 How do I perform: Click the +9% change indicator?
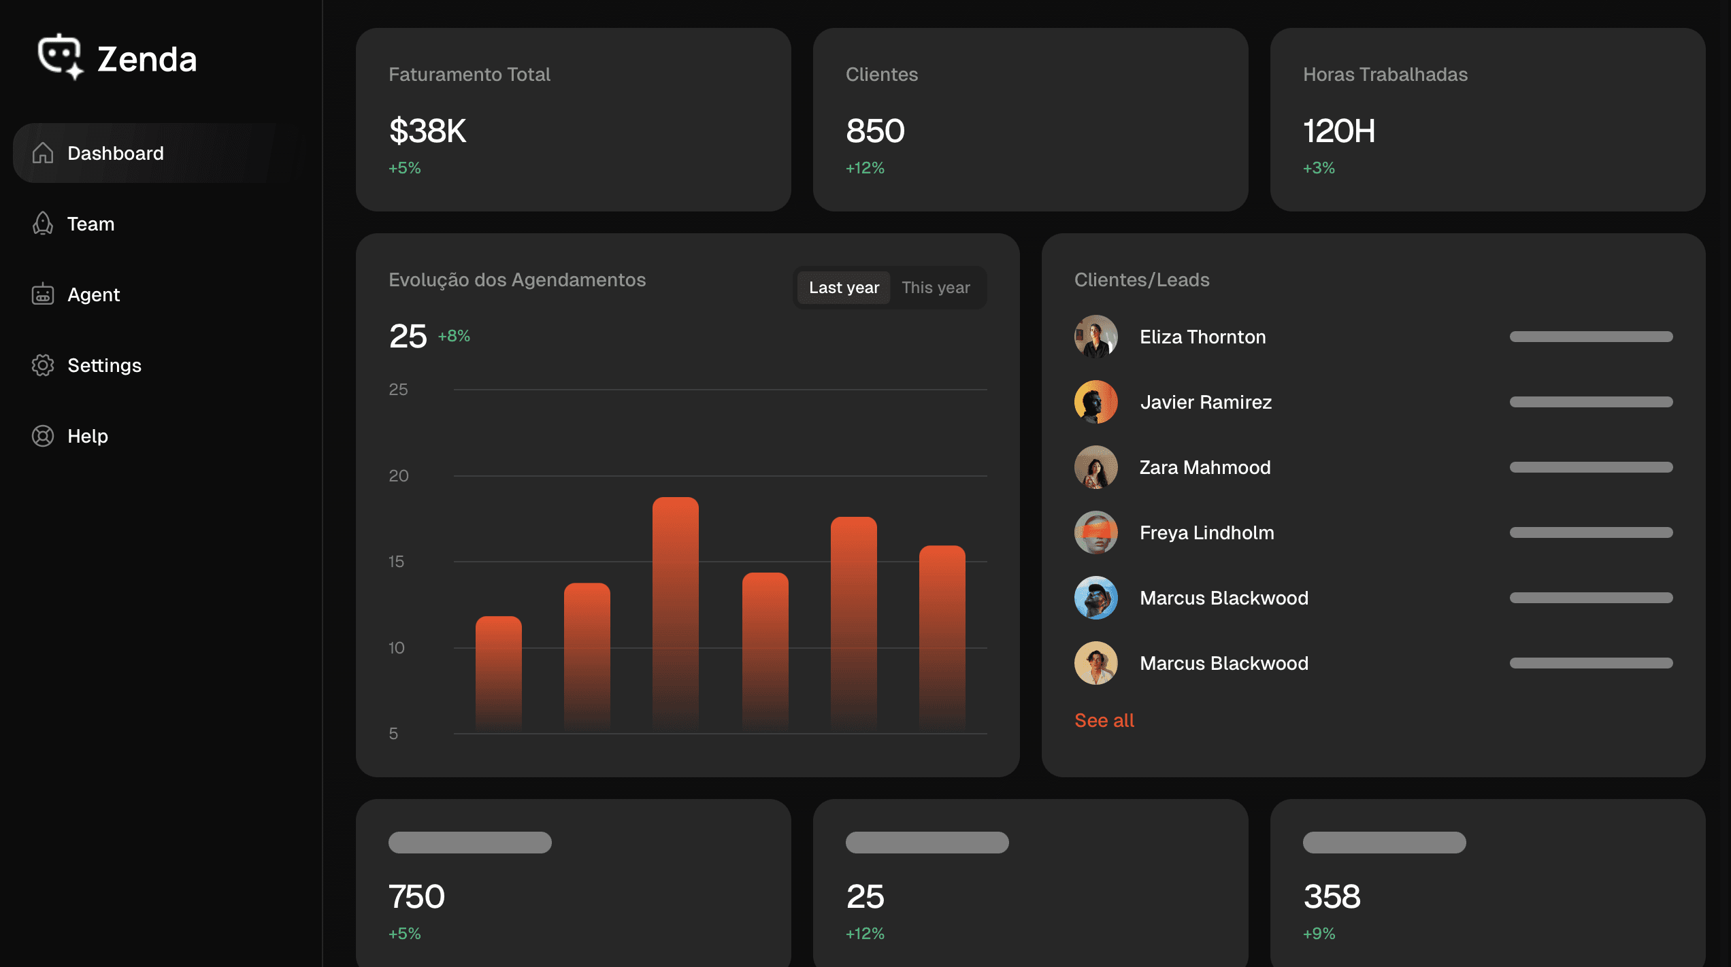1319,933
